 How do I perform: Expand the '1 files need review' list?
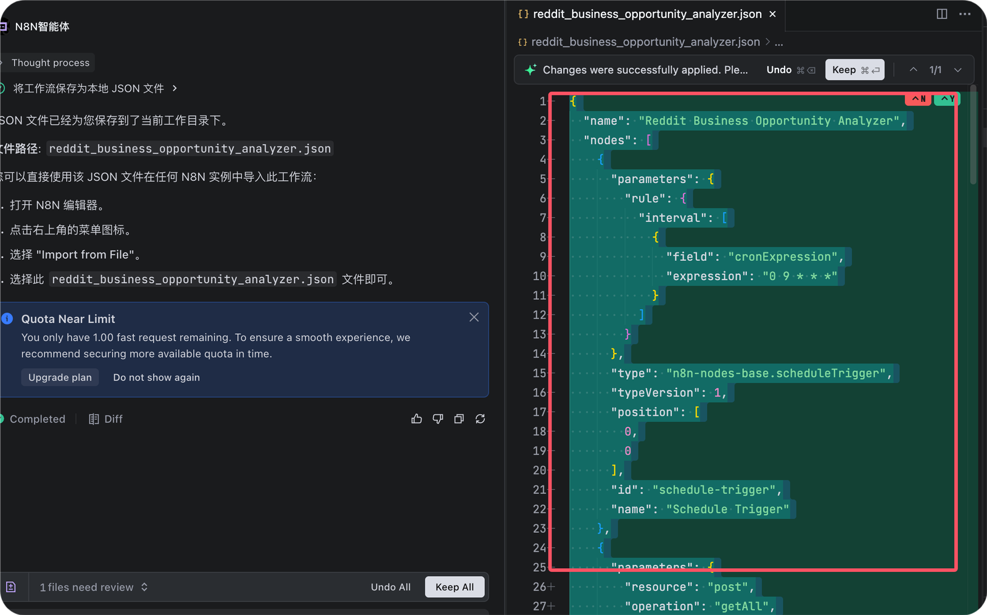(94, 587)
